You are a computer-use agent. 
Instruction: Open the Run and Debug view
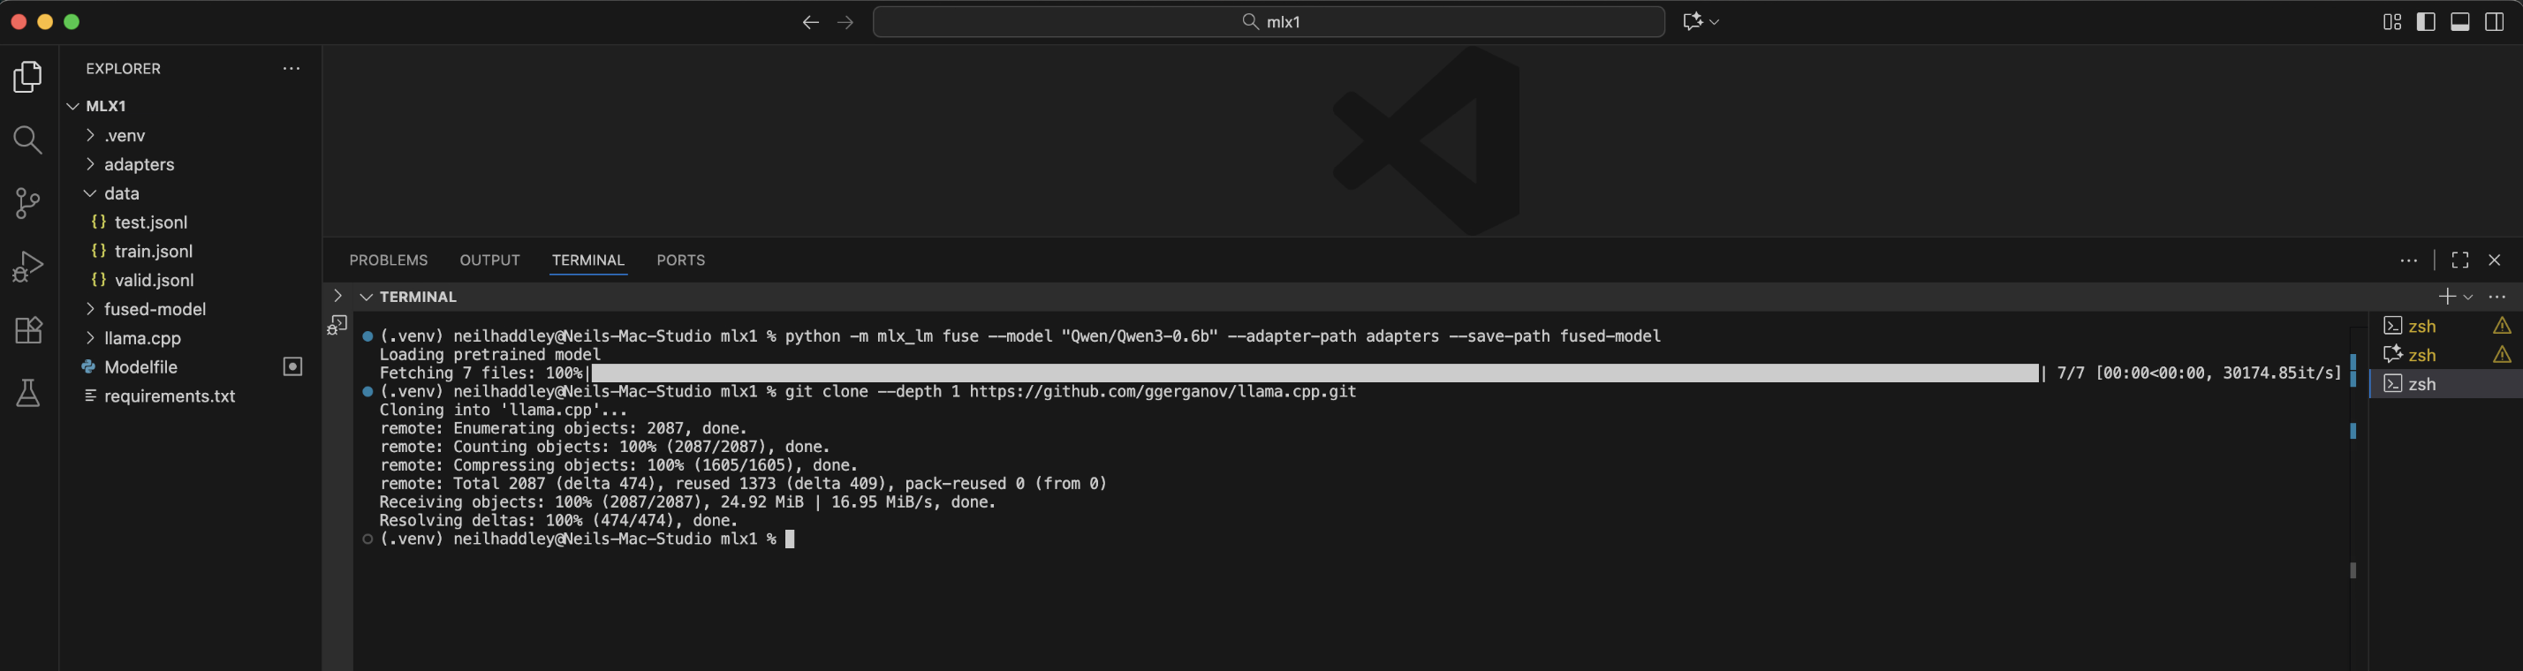28,267
